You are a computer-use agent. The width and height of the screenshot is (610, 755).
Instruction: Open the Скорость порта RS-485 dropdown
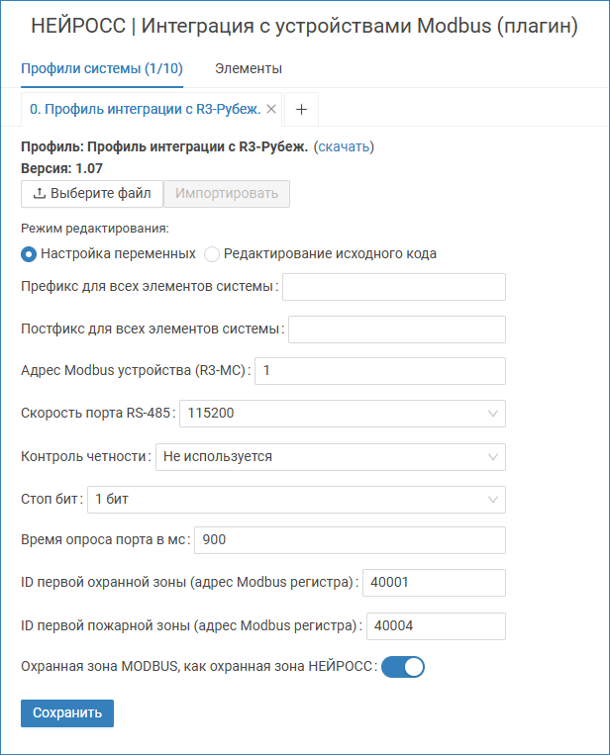(342, 414)
